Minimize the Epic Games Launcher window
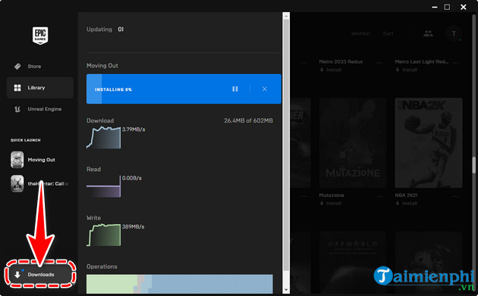Viewport: 478px width, 296px height. tap(435, 7)
